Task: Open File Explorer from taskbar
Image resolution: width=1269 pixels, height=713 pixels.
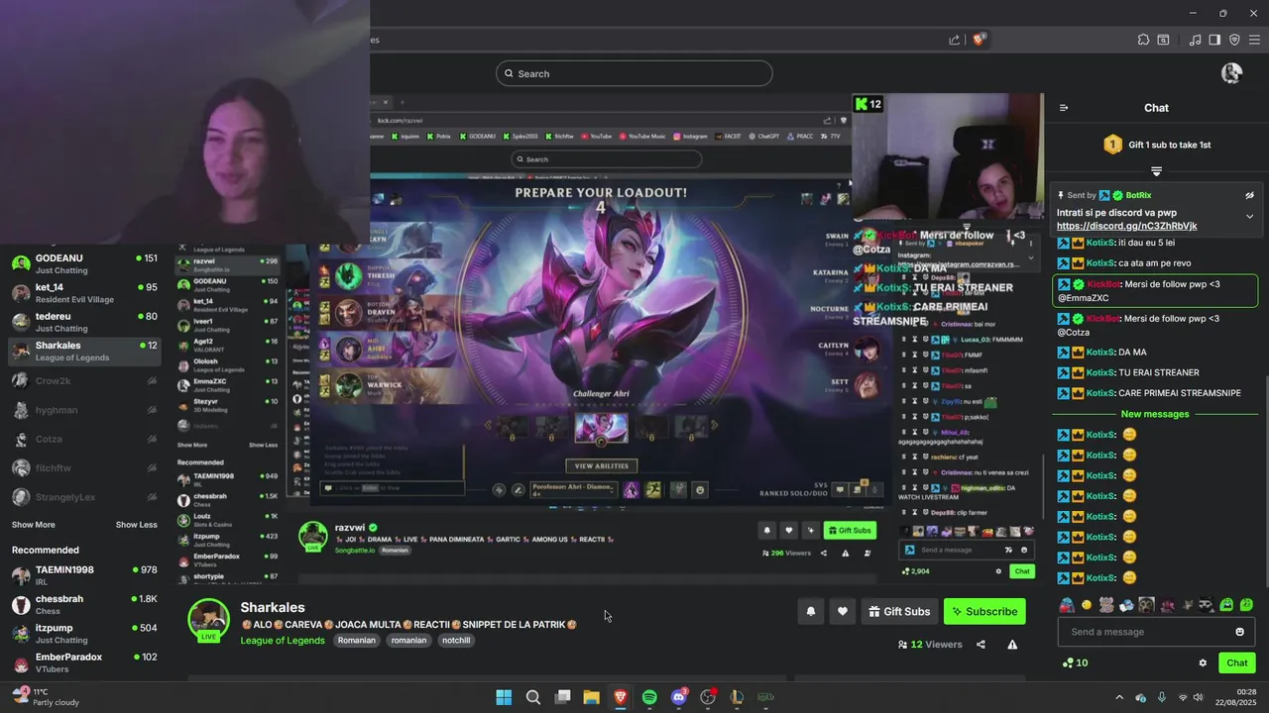Action: tap(591, 697)
